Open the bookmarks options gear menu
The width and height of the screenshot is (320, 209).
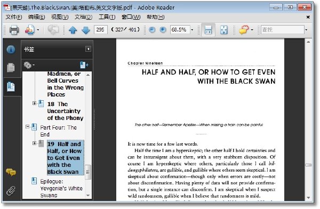click(29, 65)
